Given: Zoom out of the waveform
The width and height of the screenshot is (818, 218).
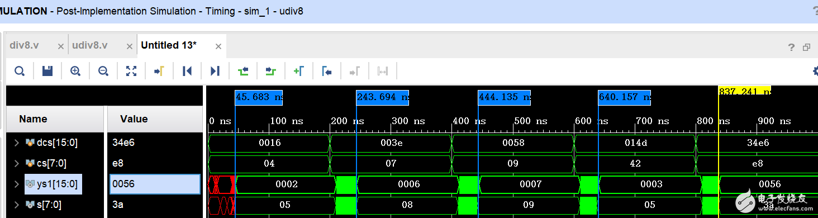Looking at the screenshot, I should pos(103,71).
